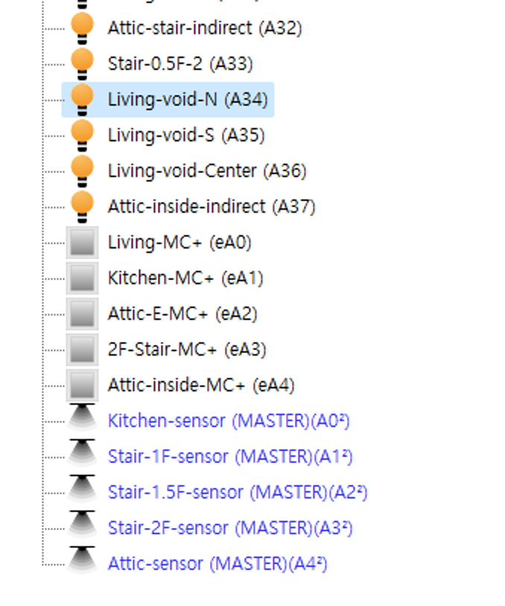Click the bulb icon beside Stair-0.5F-2
Viewport: 505px width, 606px height.
point(82,64)
